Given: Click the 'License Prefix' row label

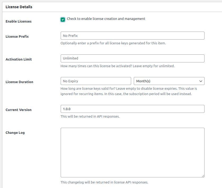Looking at the screenshot, I should (17, 36).
